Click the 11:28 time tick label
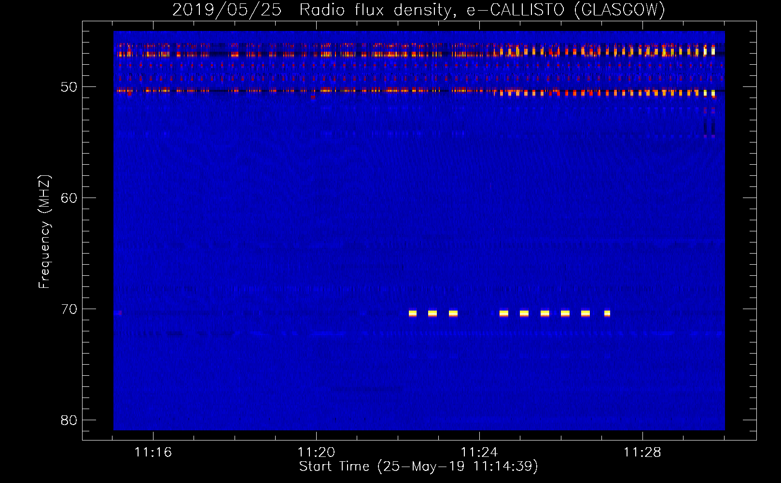Image resolution: width=781 pixels, height=483 pixels. pos(642,453)
